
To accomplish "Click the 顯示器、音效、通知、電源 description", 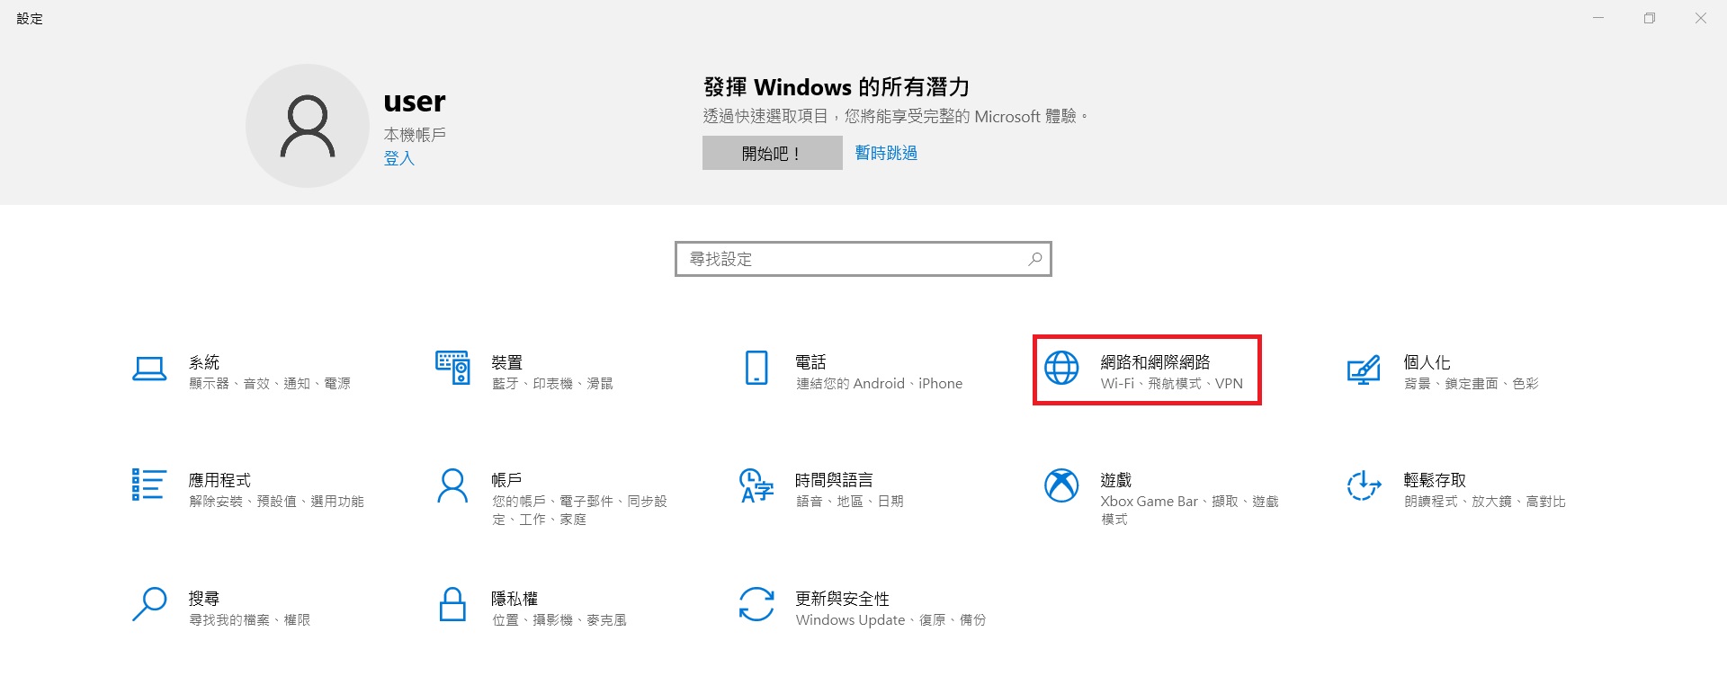I will (x=270, y=384).
